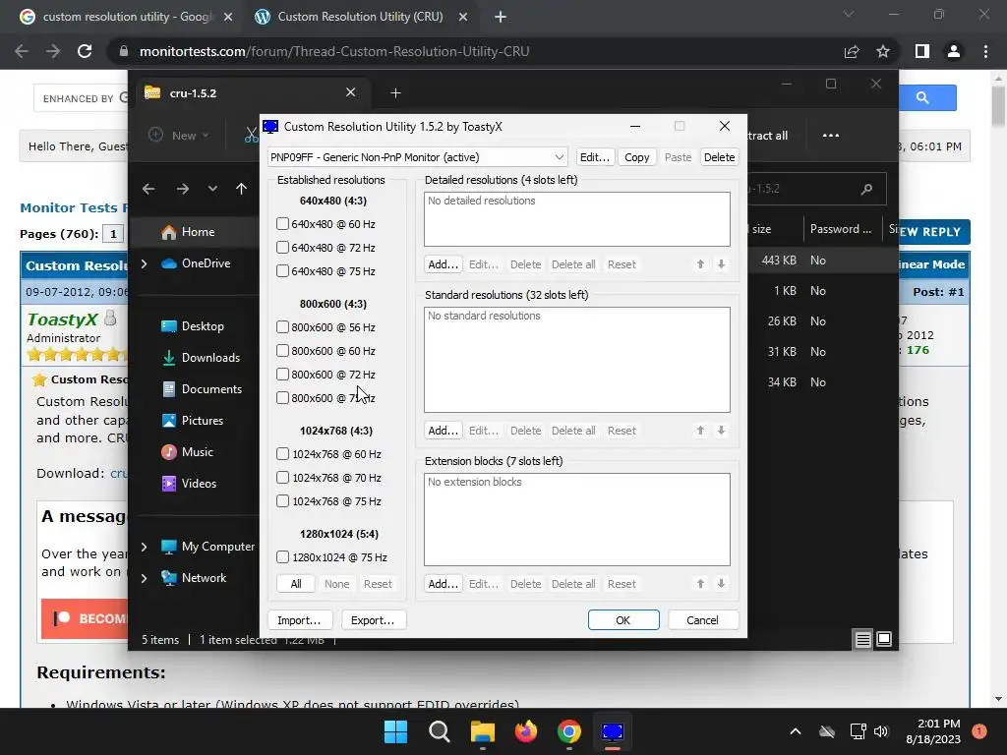Screen dimensions: 1007x755
Task: Move standard resolution down
Action: click(x=721, y=431)
